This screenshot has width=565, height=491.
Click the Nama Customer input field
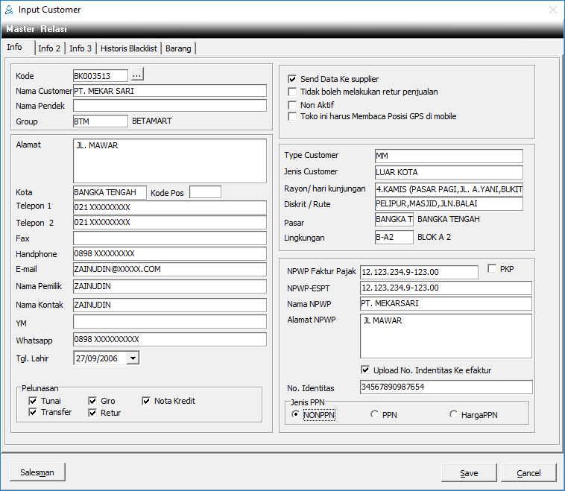[169, 91]
